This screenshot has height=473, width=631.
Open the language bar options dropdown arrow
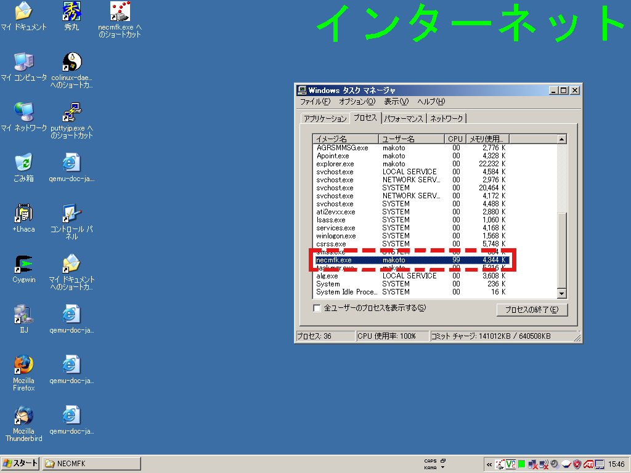pos(442,467)
